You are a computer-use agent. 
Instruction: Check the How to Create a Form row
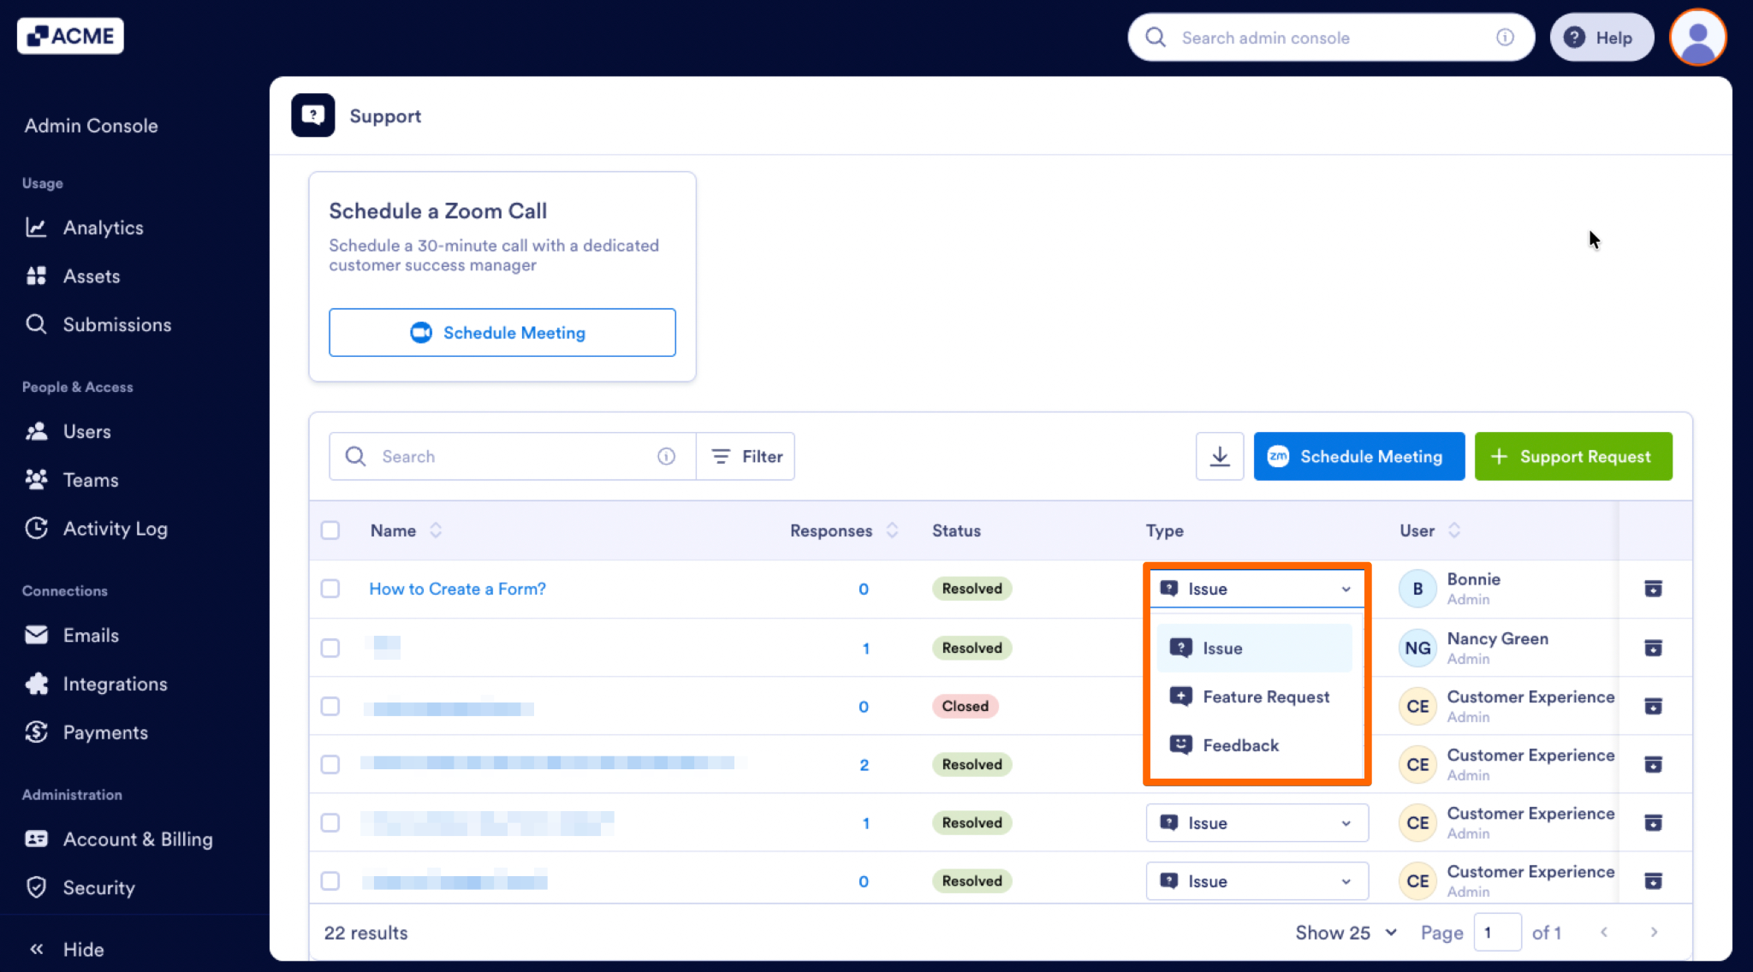330,589
